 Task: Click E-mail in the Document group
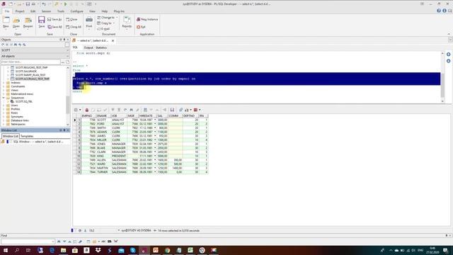point(103,29)
